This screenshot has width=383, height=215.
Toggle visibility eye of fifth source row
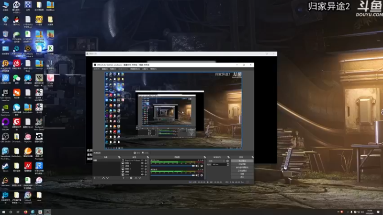point(142,172)
